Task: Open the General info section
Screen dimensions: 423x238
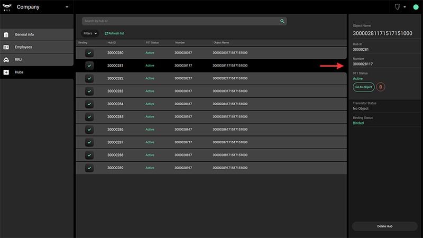Action: click(36, 34)
